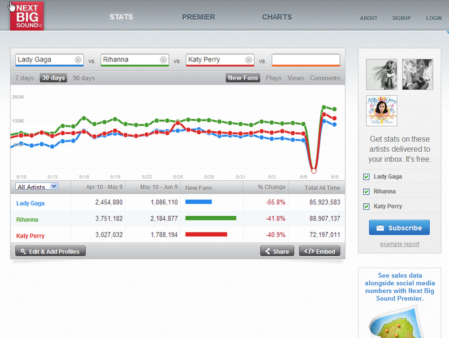Open the example report link
The width and height of the screenshot is (449, 338).
(399, 244)
